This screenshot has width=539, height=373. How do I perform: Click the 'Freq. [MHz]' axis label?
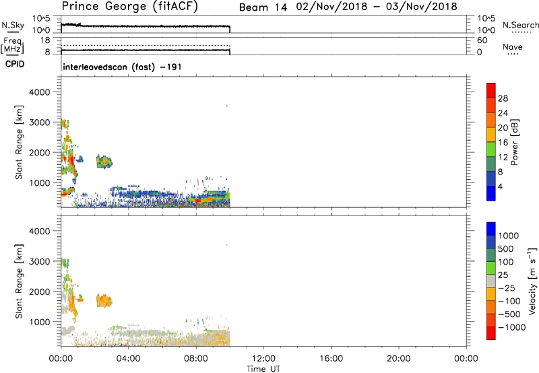coord(13,45)
